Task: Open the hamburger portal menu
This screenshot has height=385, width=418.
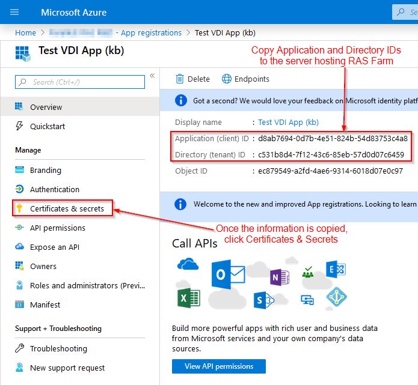Action: 14,12
